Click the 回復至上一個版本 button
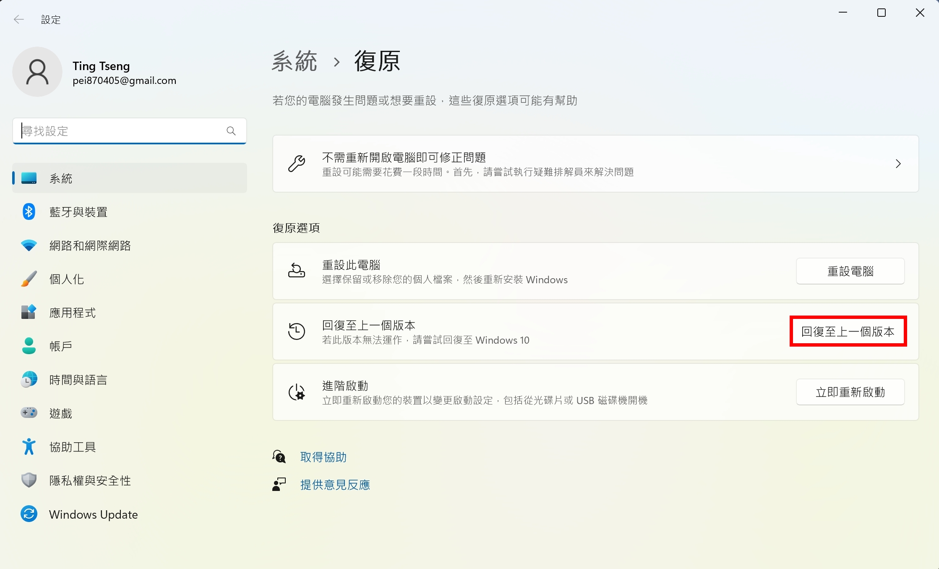 click(x=848, y=331)
